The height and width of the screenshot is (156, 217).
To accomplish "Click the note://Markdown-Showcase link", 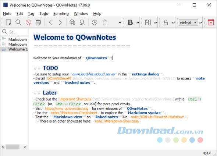I will click(117, 121).
